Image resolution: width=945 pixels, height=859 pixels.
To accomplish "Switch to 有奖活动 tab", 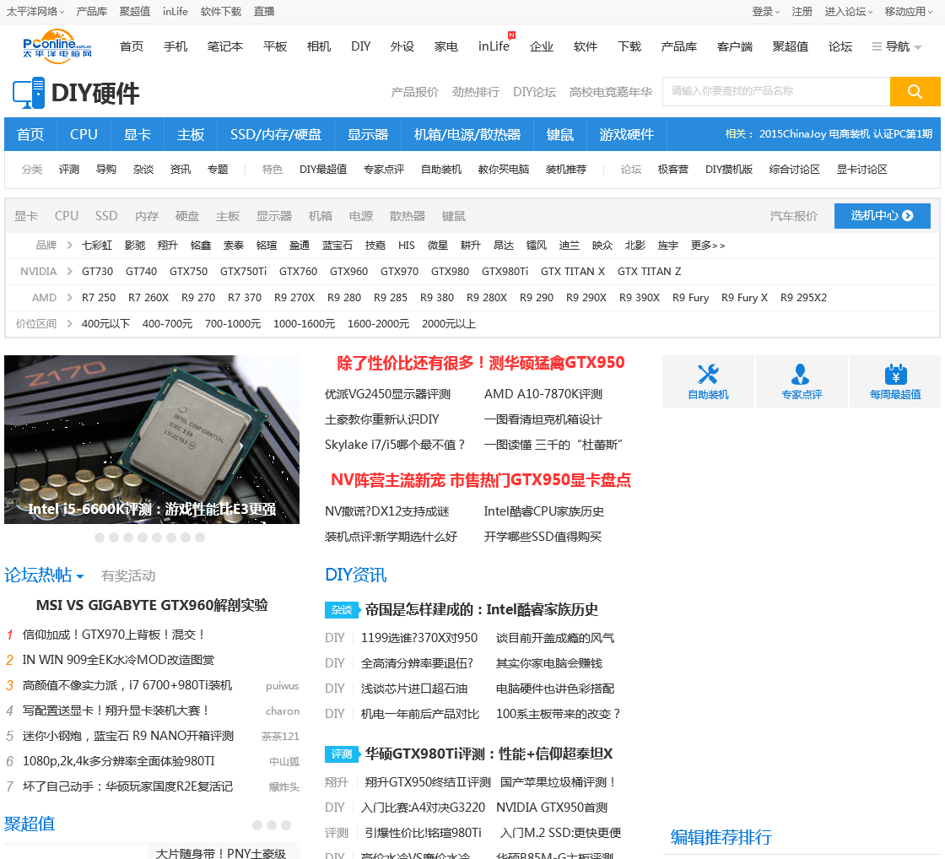I will pos(128,575).
